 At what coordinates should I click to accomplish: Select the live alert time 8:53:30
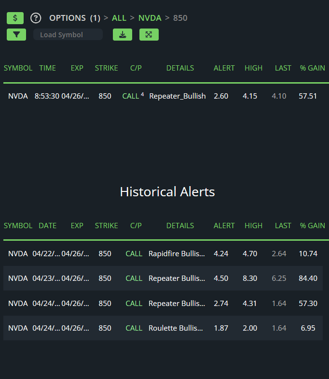pos(47,96)
